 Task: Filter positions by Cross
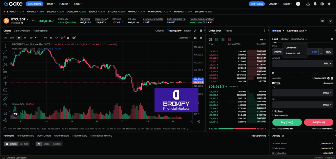(x=46, y=144)
